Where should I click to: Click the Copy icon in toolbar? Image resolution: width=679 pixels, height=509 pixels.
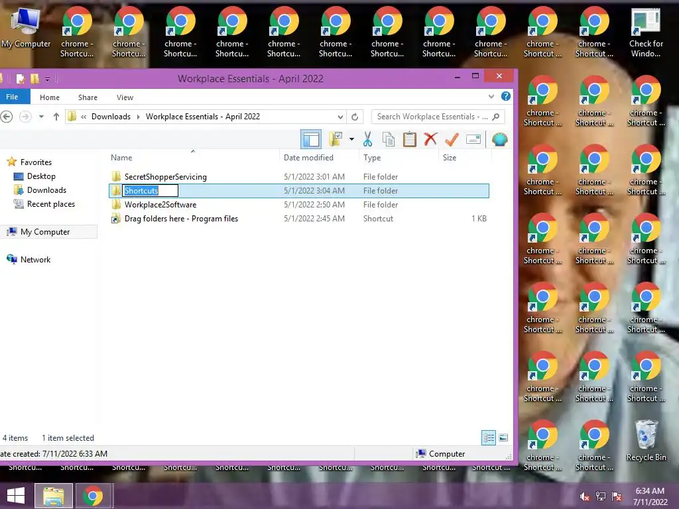pos(389,139)
